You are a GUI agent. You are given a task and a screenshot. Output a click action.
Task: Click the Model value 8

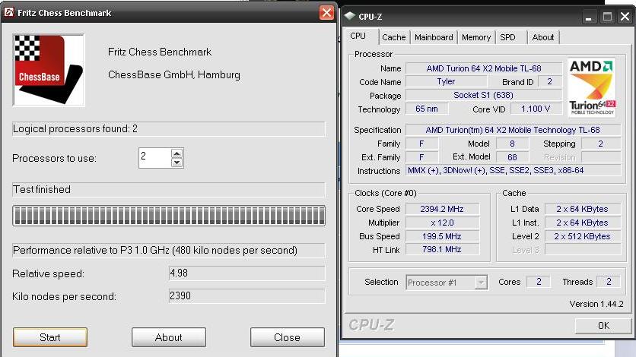pyautogui.click(x=512, y=144)
